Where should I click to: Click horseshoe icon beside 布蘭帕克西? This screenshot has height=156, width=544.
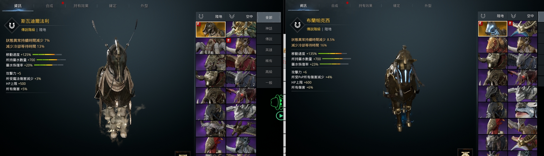(297, 25)
